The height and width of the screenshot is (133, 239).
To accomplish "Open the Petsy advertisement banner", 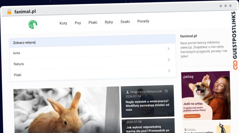I will (x=206, y=96).
